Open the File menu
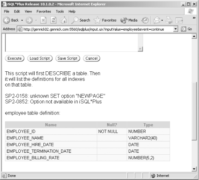 pos(7,12)
